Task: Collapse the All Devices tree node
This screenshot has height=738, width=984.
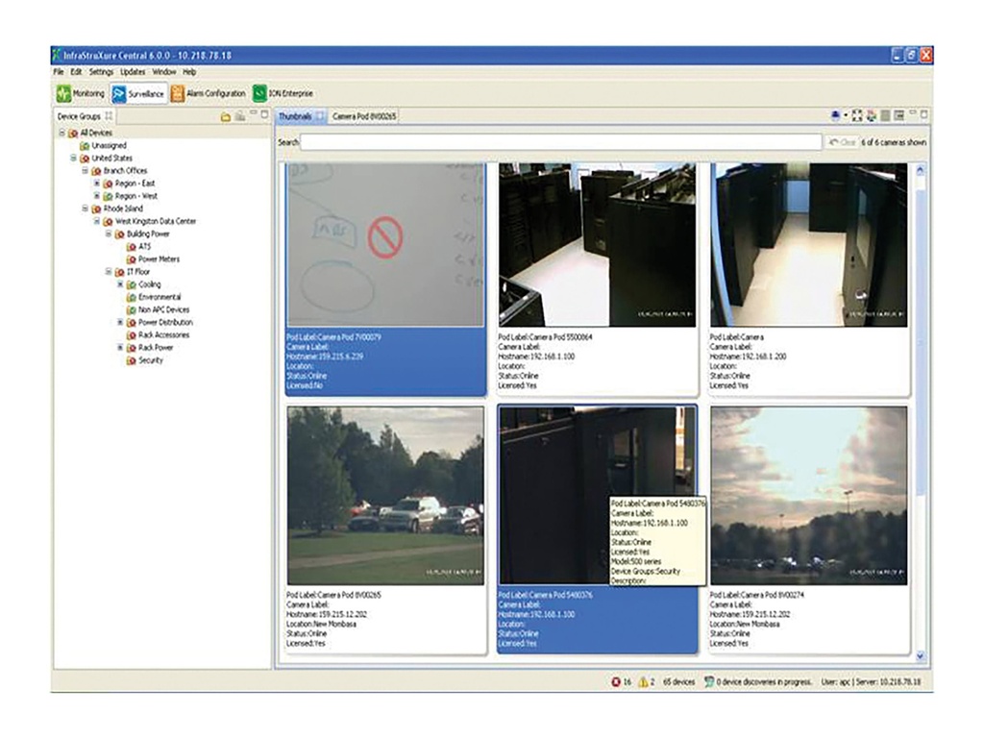Action: (x=61, y=133)
